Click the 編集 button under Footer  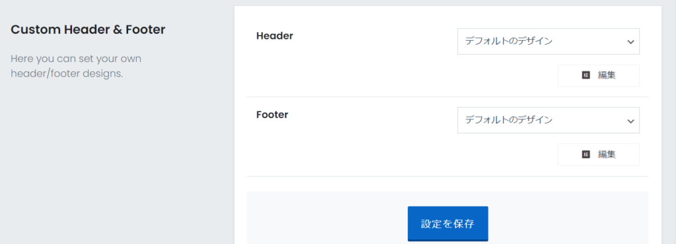coord(599,154)
